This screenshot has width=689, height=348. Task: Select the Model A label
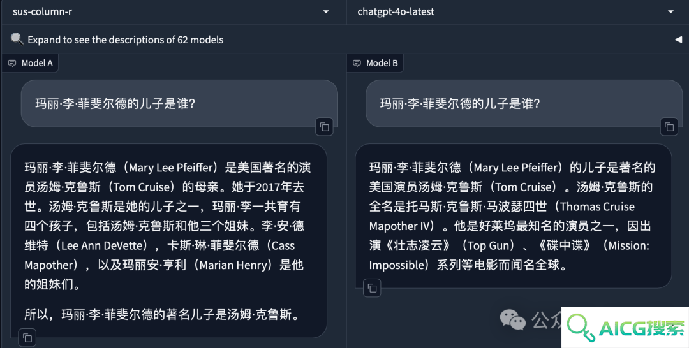click(x=37, y=63)
